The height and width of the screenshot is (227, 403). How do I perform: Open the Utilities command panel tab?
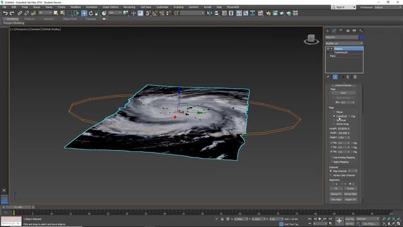tap(361, 31)
